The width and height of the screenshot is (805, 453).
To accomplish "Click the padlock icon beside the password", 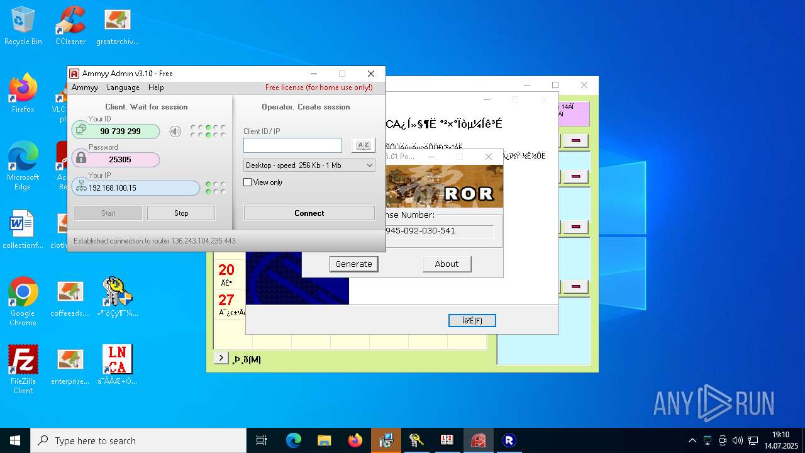I will click(80, 158).
